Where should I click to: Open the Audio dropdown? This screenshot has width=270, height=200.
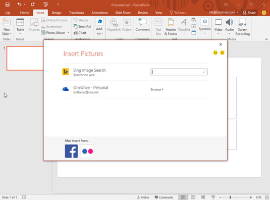point(229,27)
